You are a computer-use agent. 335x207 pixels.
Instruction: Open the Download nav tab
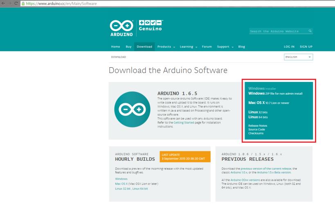[144, 47]
